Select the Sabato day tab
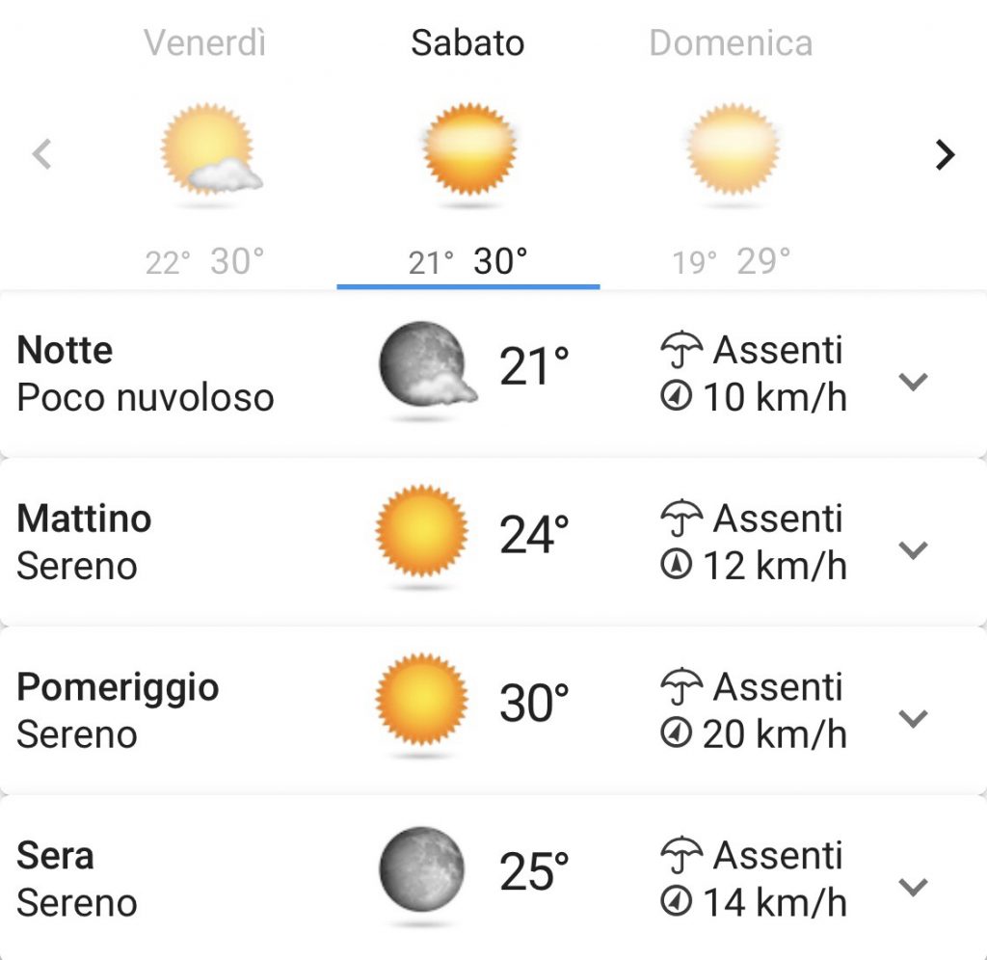Viewport: 987px width, 960px height. (467, 151)
